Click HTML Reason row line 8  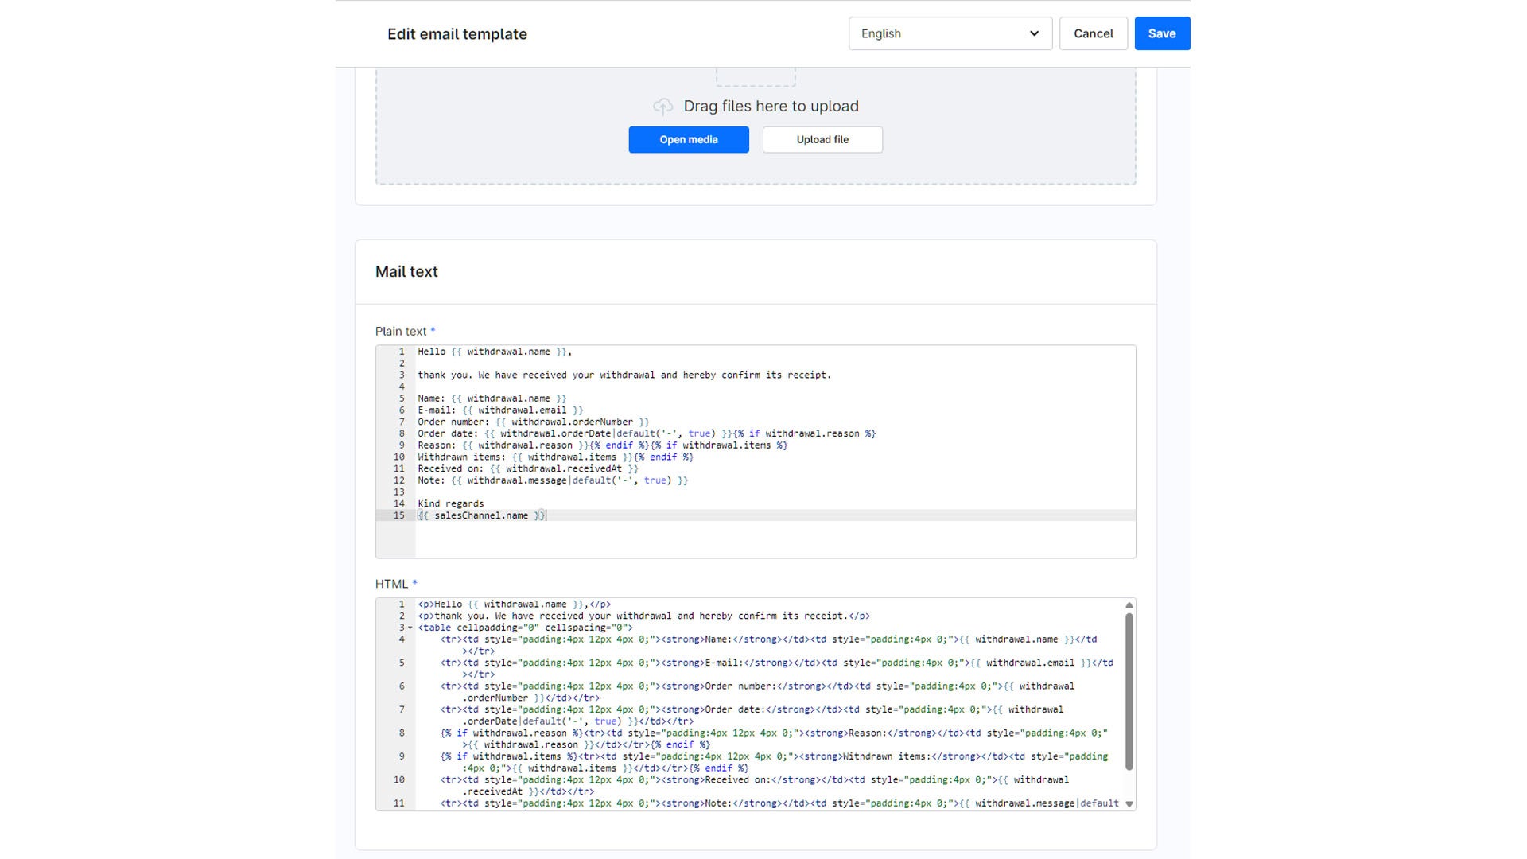coord(774,739)
